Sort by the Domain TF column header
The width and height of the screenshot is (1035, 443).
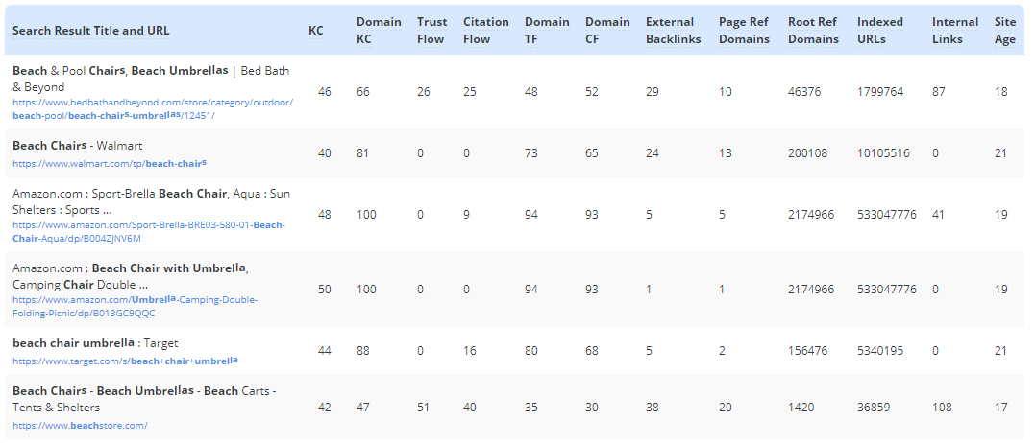(547, 31)
